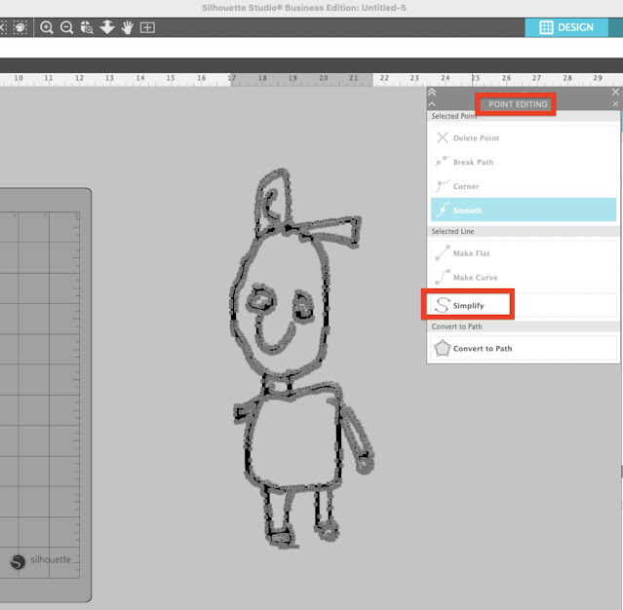This screenshot has height=610, width=623.
Task: Close the panel group with top X
Action: point(615,93)
